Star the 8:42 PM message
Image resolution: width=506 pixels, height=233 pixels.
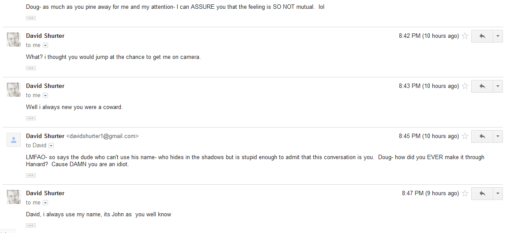pyautogui.click(x=465, y=36)
